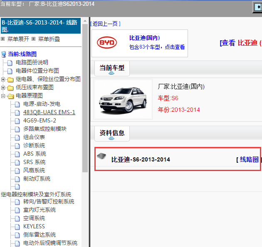Open the 风扇系统 diagram
This screenshot has width=262, height=247.
[34, 171]
